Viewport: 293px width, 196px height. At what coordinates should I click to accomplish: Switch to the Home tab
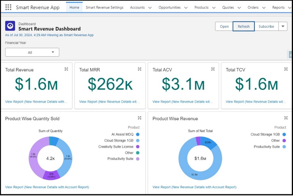tap(74, 8)
